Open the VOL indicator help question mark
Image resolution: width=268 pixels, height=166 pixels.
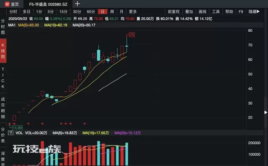point(10,133)
